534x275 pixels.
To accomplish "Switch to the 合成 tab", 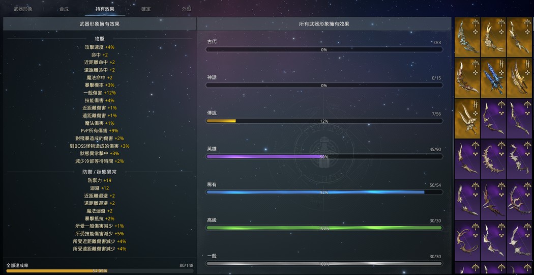I will pos(64,9).
